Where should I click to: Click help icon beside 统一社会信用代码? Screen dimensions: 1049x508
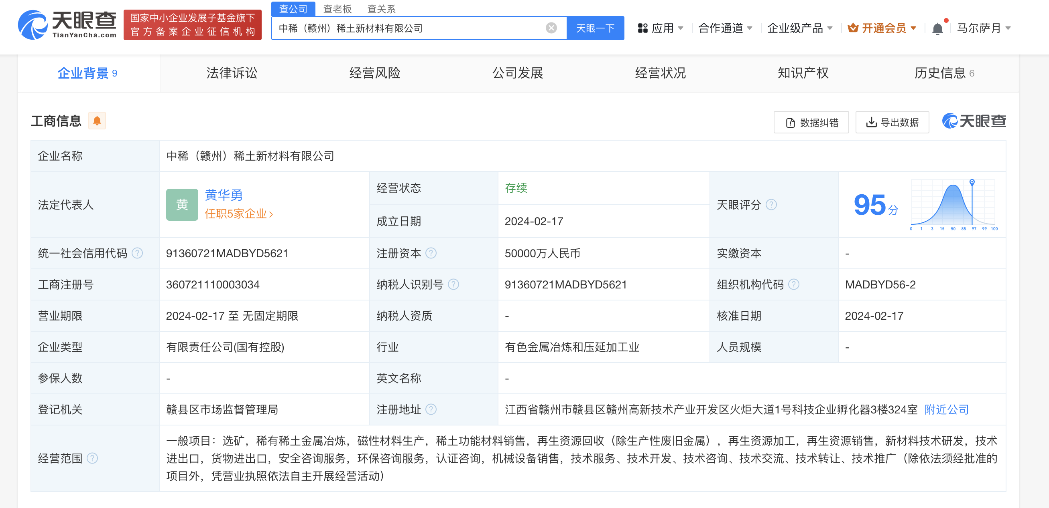point(137,253)
